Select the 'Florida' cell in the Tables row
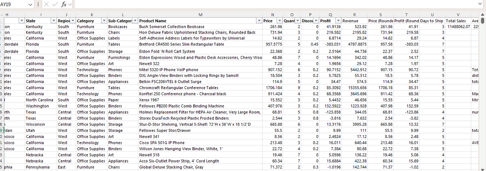Screen dimensions: 486x171 pyautogui.click(x=40, y=44)
